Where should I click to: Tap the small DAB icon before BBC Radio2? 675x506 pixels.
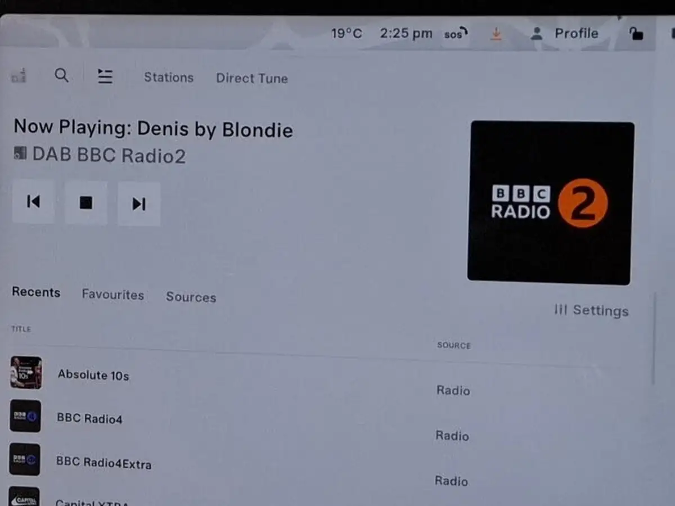click(x=20, y=153)
